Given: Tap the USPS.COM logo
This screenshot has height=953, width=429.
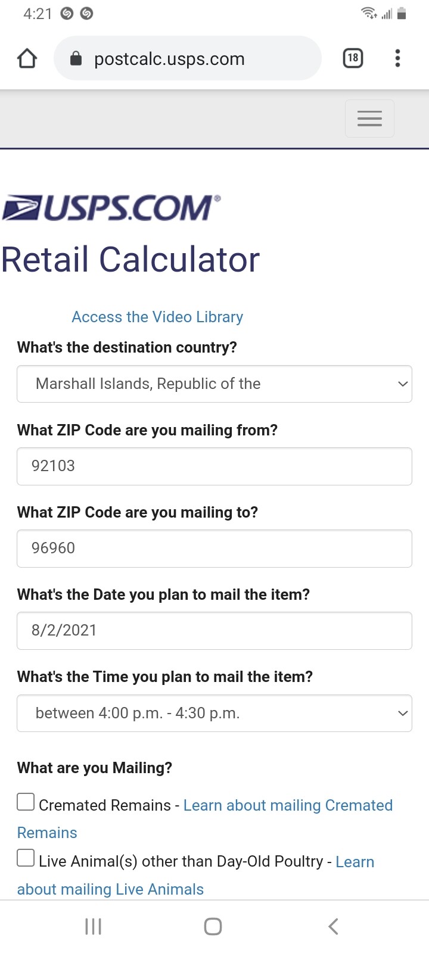Looking at the screenshot, I should coord(111,208).
